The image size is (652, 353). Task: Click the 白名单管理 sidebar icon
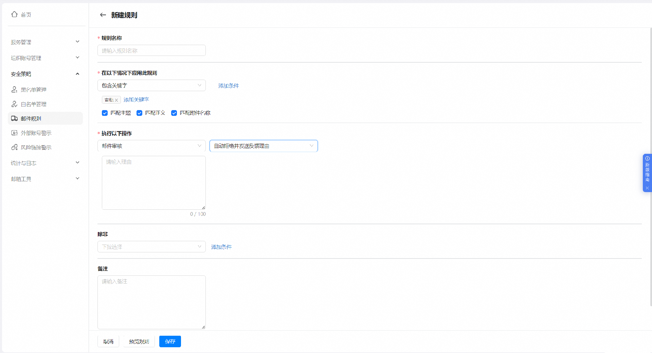click(x=14, y=104)
